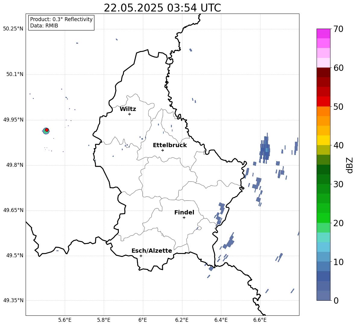The width and height of the screenshot is (357, 326).
Task: Click the Findel station label
Action: tap(184, 212)
